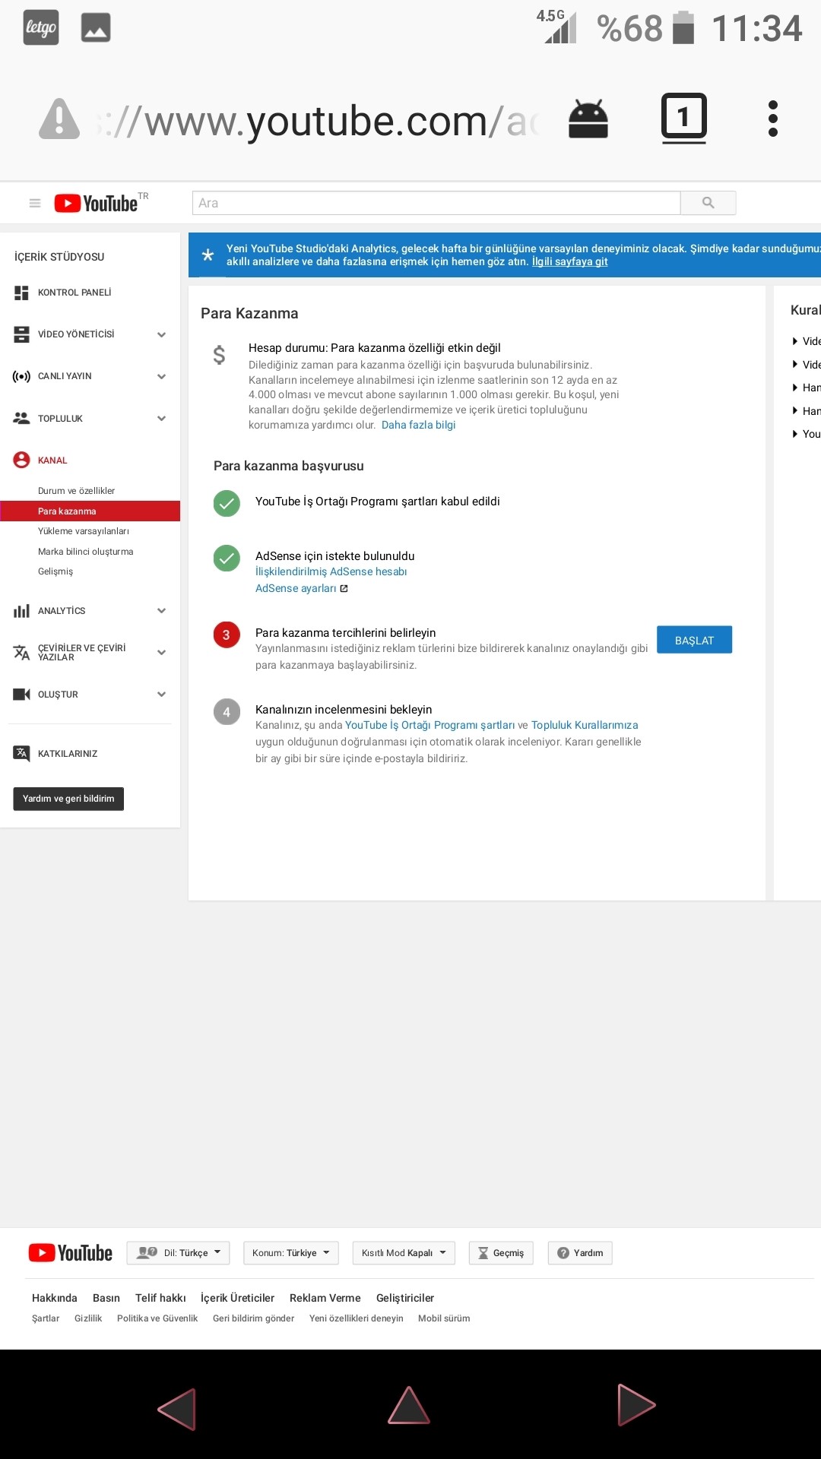This screenshot has width=821, height=1459.
Task: Click the YouTube logo in the header
Action: pyautogui.click(x=97, y=203)
